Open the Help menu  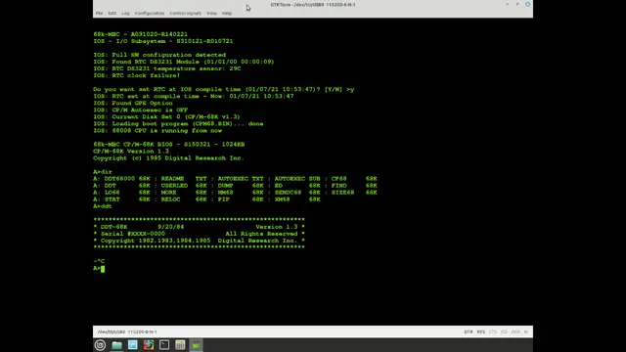click(227, 13)
